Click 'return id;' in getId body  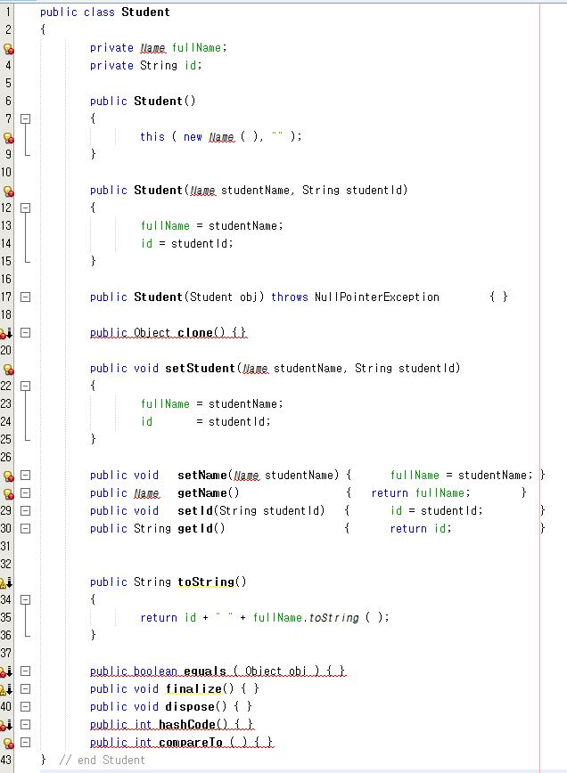point(421,528)
